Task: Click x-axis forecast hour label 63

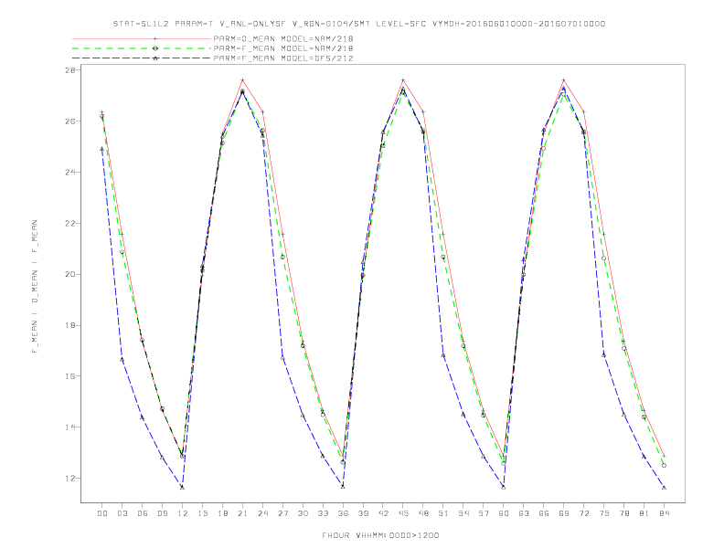Action: click(524, 513)
